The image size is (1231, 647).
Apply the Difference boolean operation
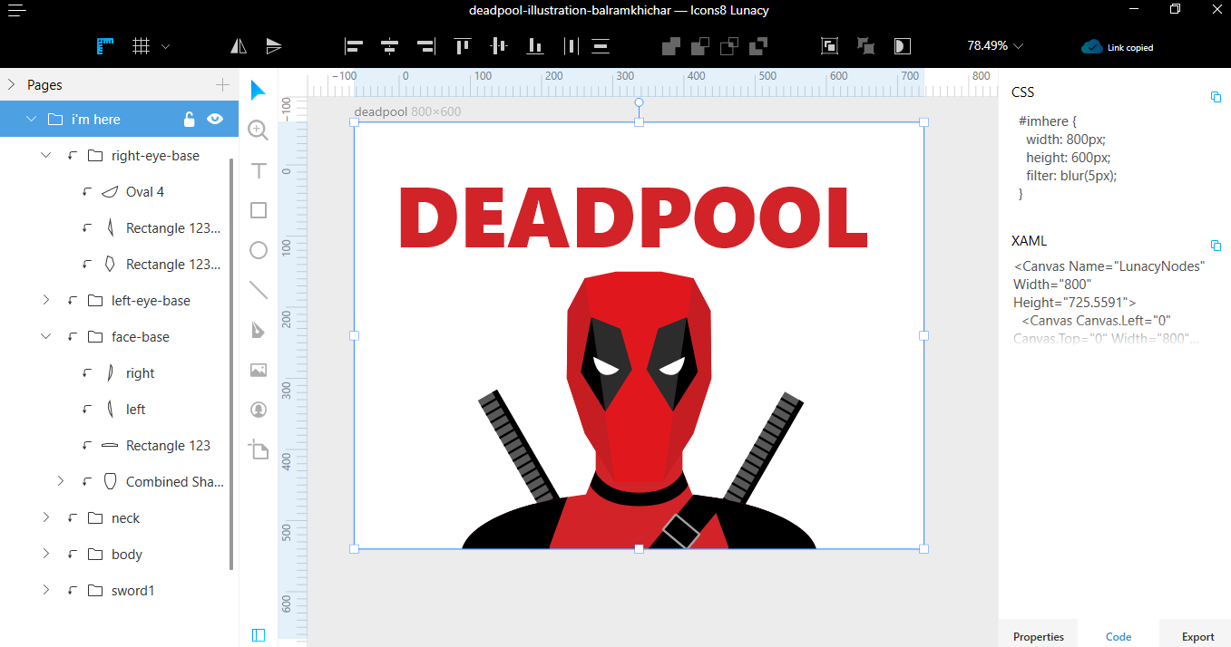759,46
